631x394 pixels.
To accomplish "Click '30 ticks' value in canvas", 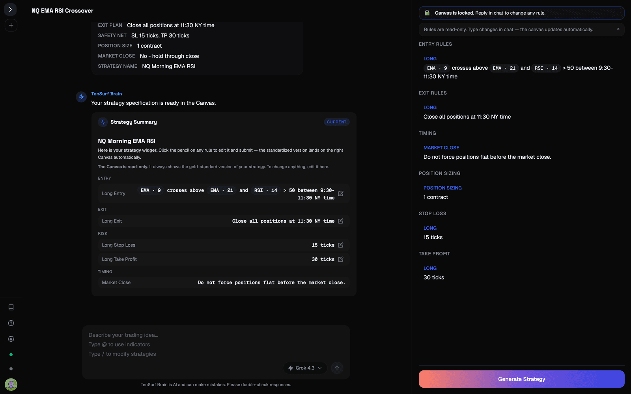I will (434, 277).
